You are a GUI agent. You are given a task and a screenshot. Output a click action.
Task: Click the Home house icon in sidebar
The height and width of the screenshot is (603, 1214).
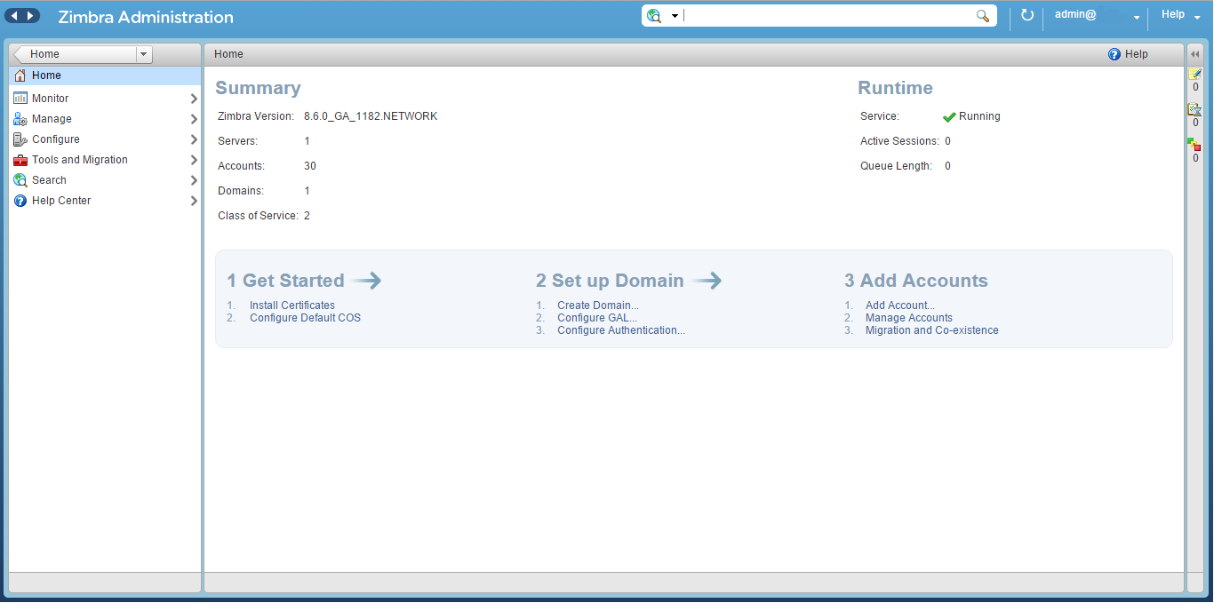[20, 76]
